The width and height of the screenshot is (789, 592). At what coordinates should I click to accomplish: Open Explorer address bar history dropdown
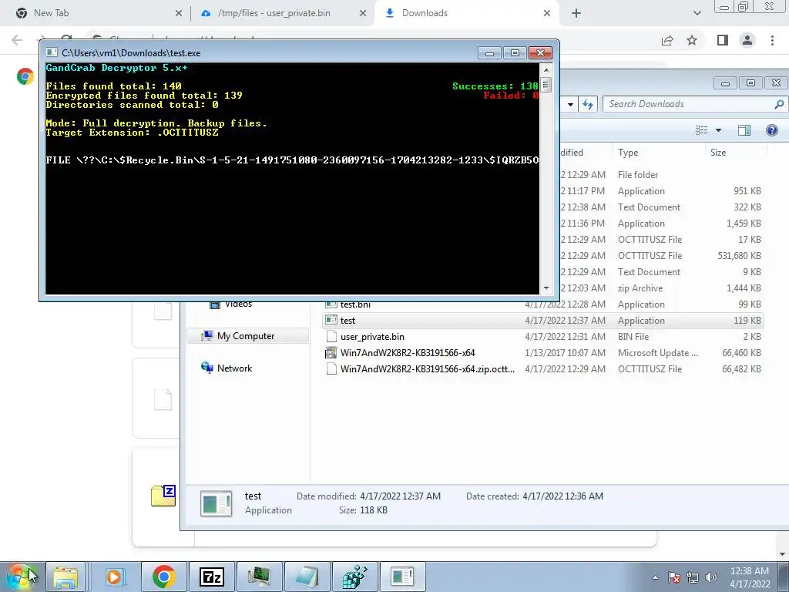pos(570,105)
